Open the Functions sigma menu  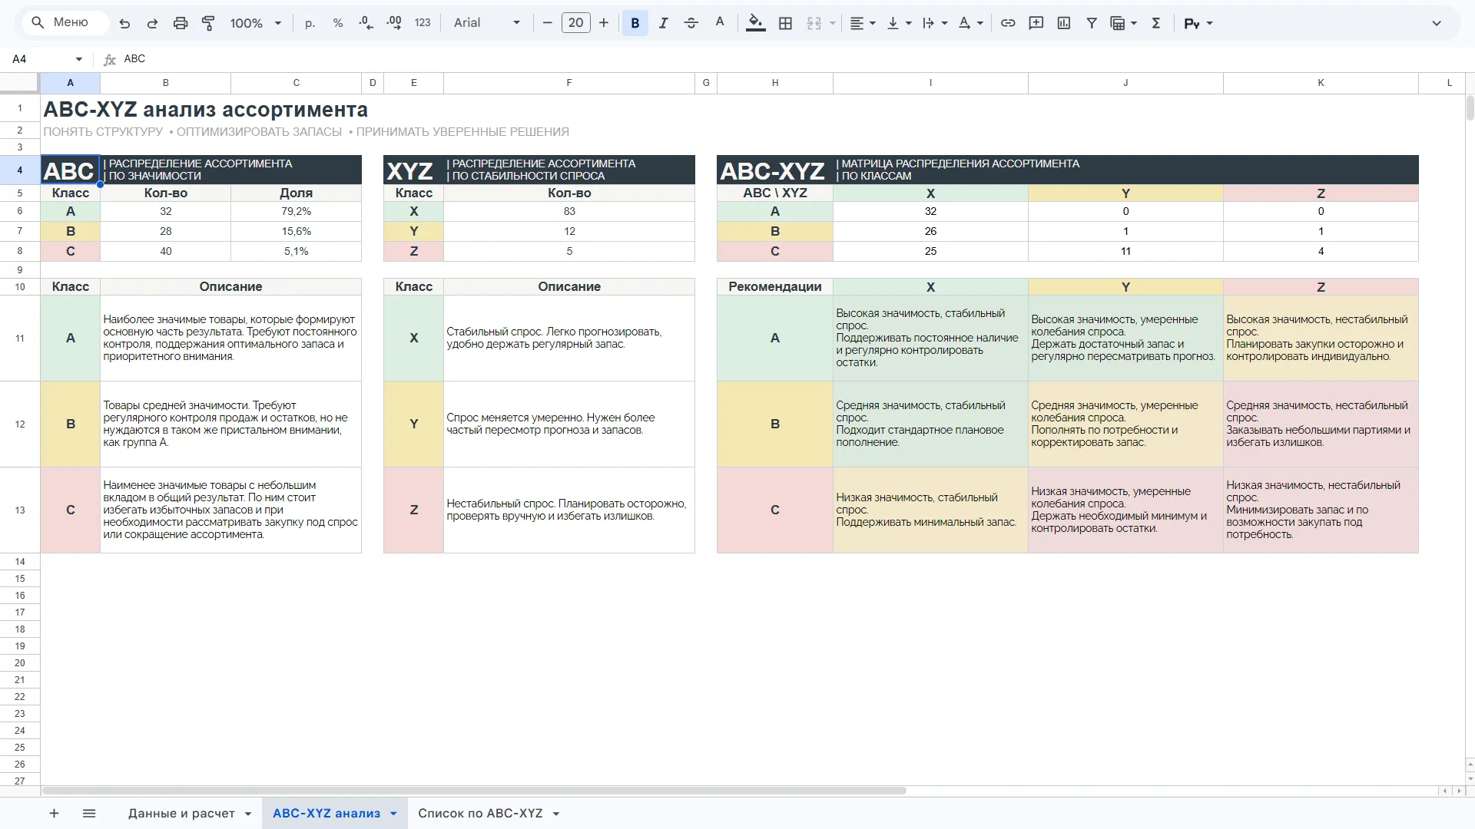(1156, 23)
